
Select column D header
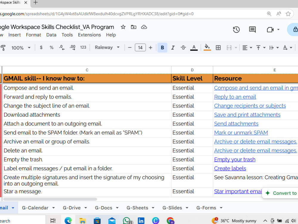192,70
